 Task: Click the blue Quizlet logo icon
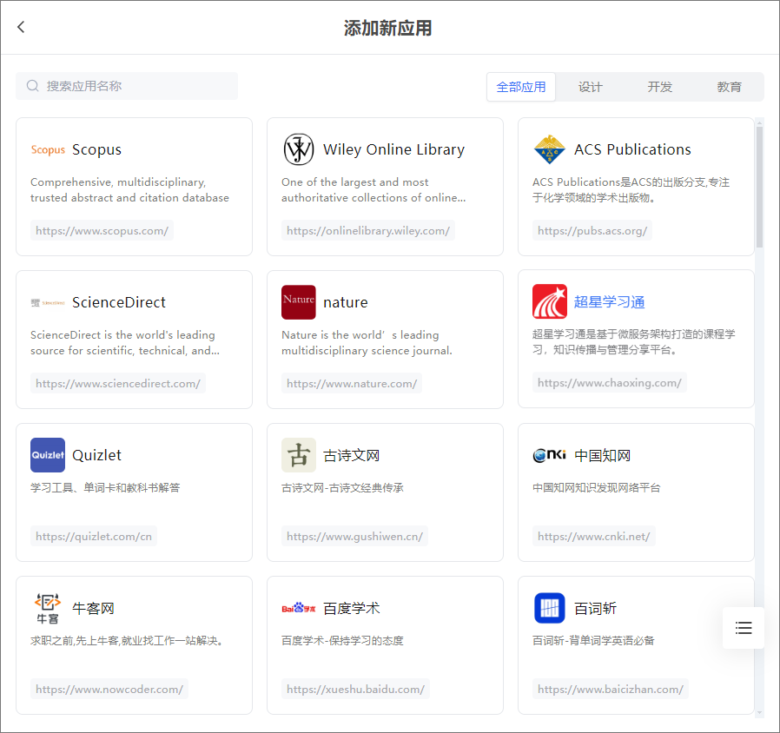point(48,455)
